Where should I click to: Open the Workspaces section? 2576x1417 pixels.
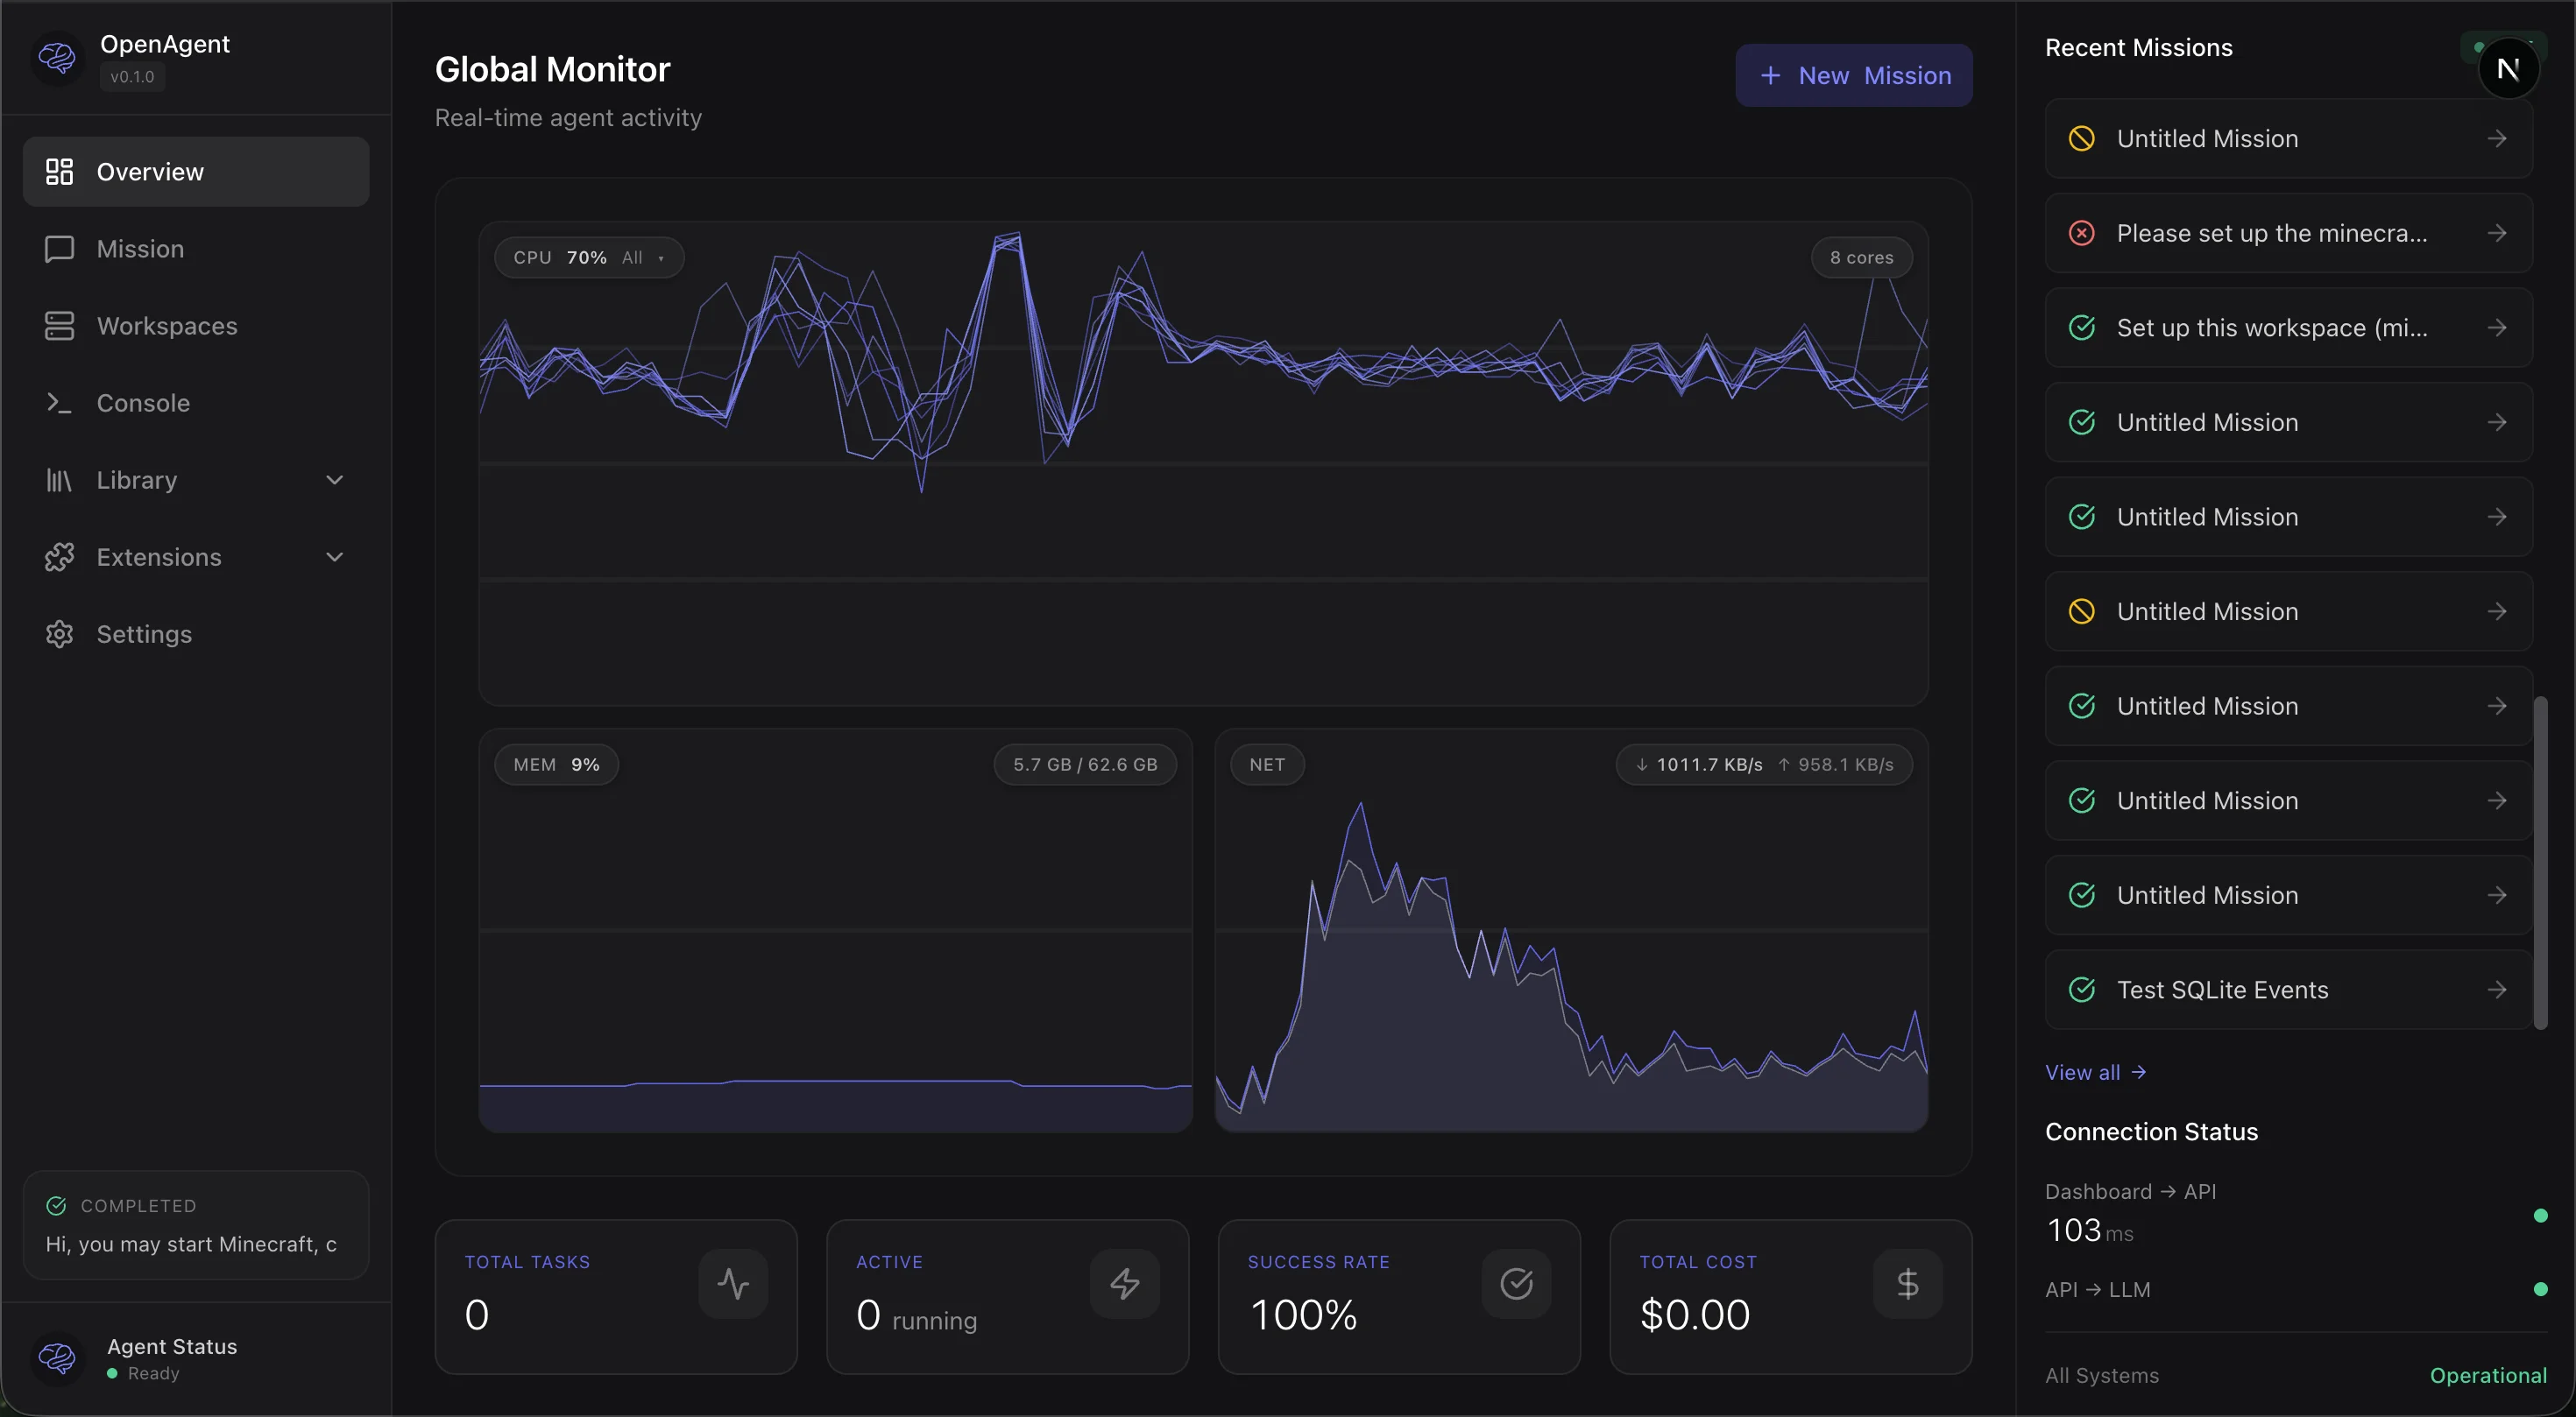[x=165, y=325]
